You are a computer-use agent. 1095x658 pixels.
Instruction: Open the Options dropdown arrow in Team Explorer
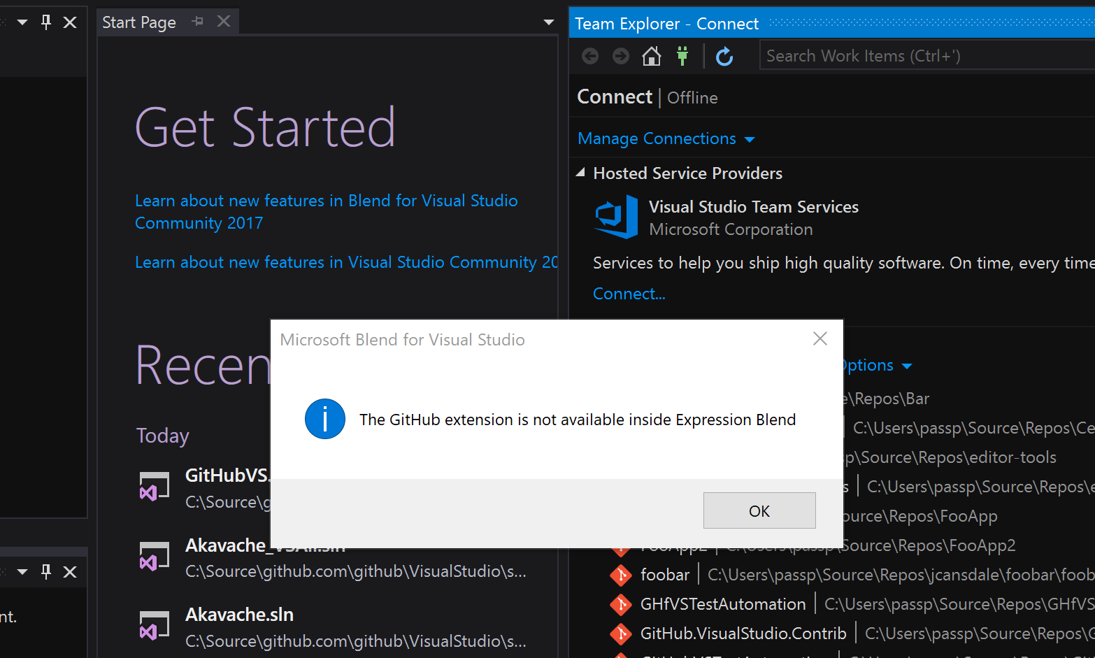click(907, 366)
